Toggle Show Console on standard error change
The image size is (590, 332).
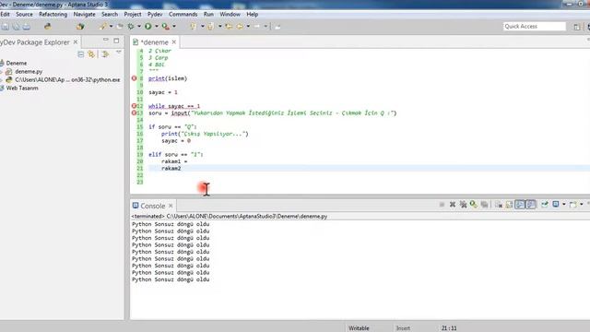[x=530, y=205]
